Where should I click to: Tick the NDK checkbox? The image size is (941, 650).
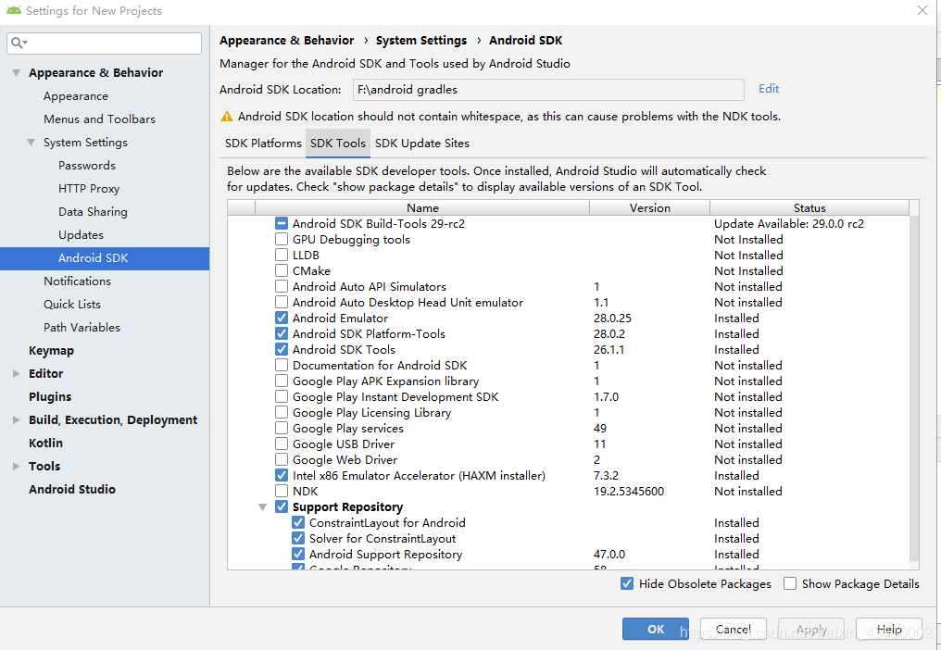(282, 491)
